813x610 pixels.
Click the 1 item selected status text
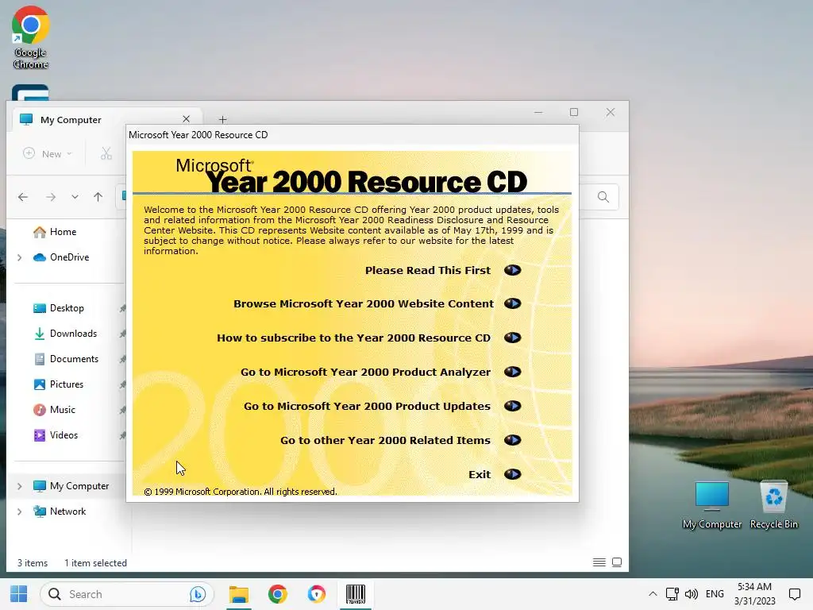[95, 563]
